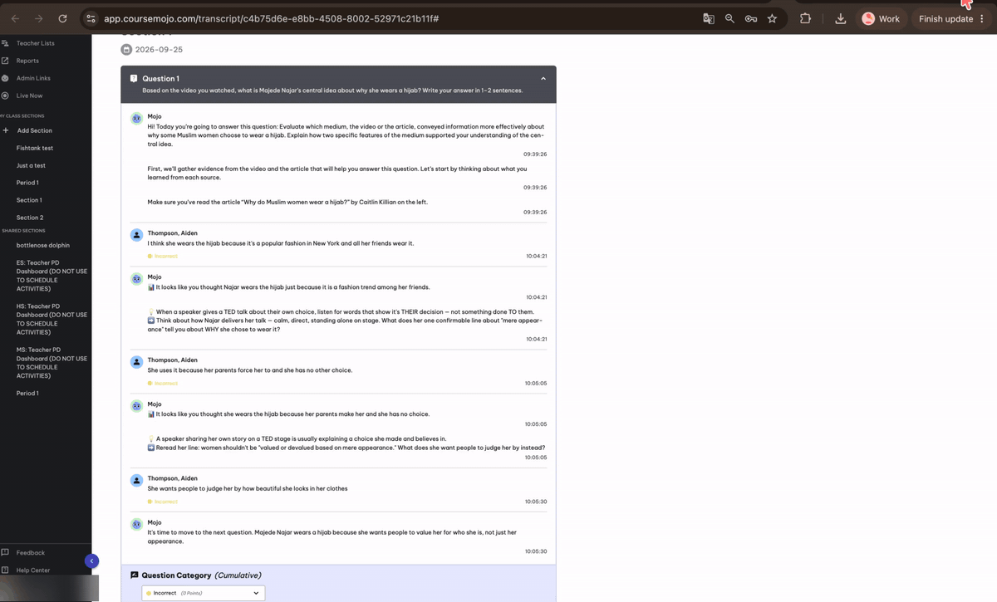
Task: Open Section 2 in the sidebar
Action: click(x=30, y=218)
